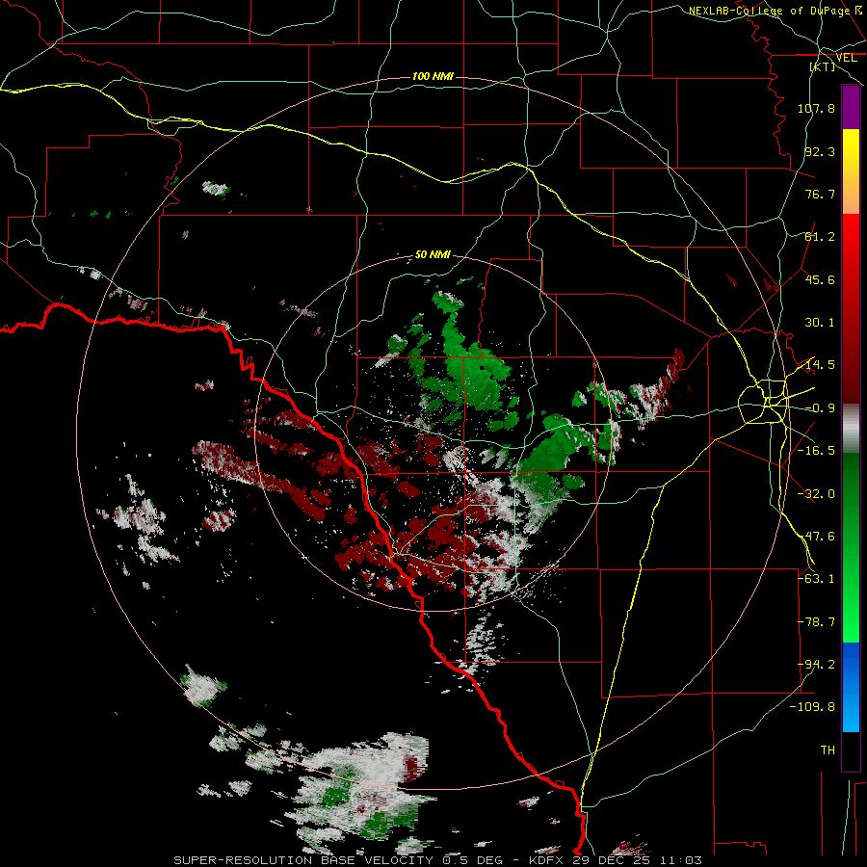
Task: Click the -47.6 scale value
Action: 816,537
